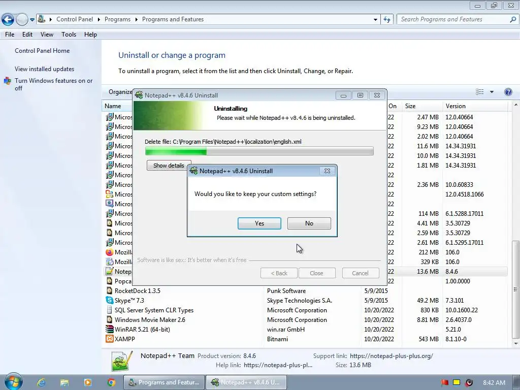Click the red flag tray icon
Image resolution: width=520 pixels, height=390 pixels.
tap(444, 382)
